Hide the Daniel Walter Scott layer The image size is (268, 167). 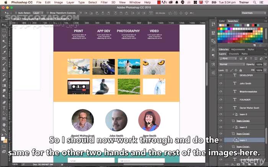tap(221, 108)
